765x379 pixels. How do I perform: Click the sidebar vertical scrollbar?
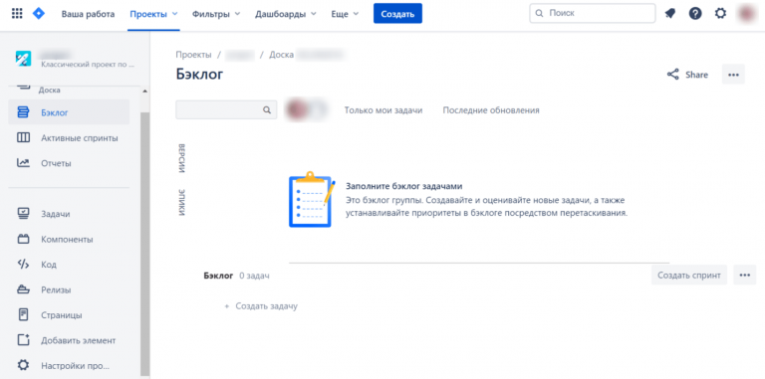point(144,244)
